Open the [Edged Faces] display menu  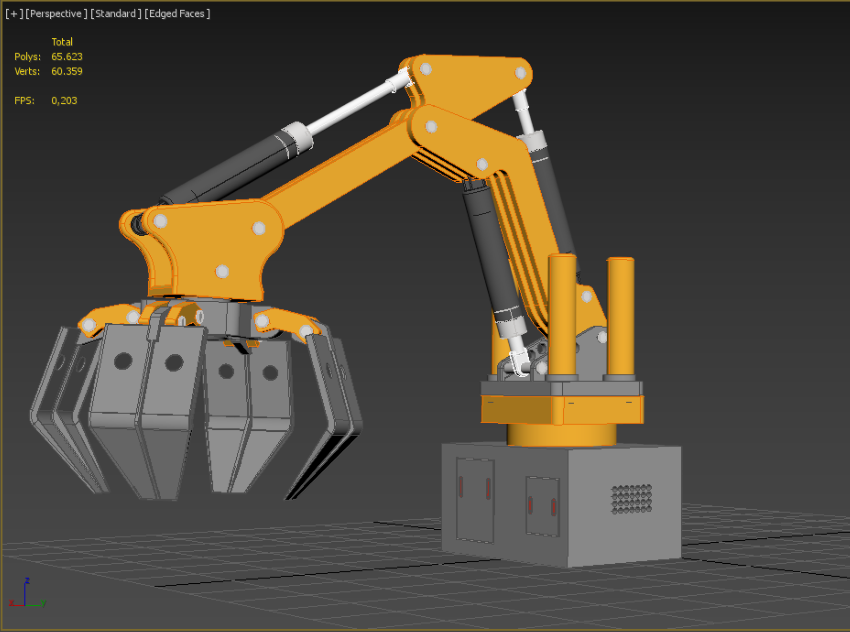pos(177,14)
